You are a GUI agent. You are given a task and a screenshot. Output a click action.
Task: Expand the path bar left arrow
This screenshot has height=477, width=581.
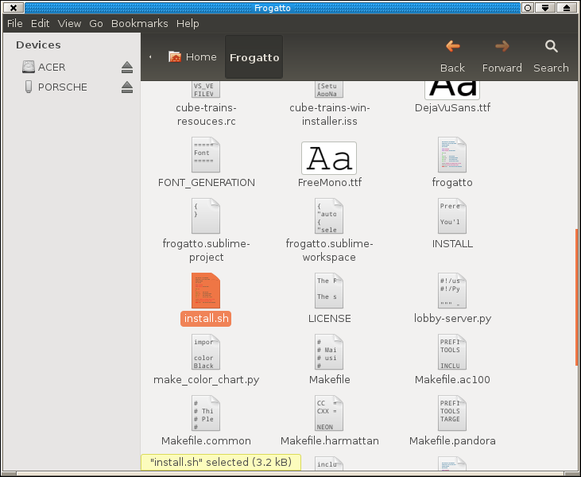tap(150, 57)
